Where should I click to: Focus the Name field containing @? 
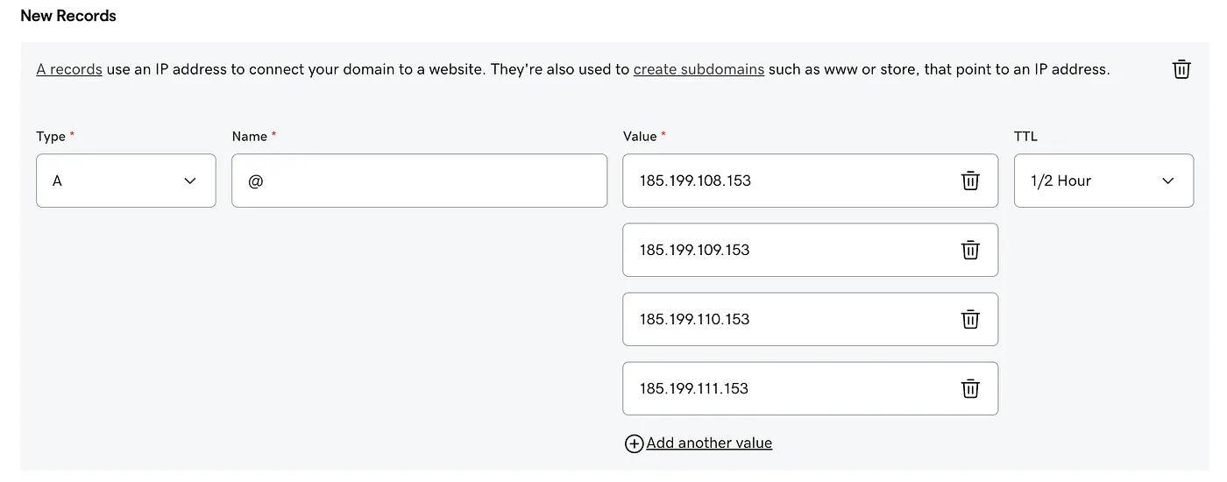coord(419,181)
